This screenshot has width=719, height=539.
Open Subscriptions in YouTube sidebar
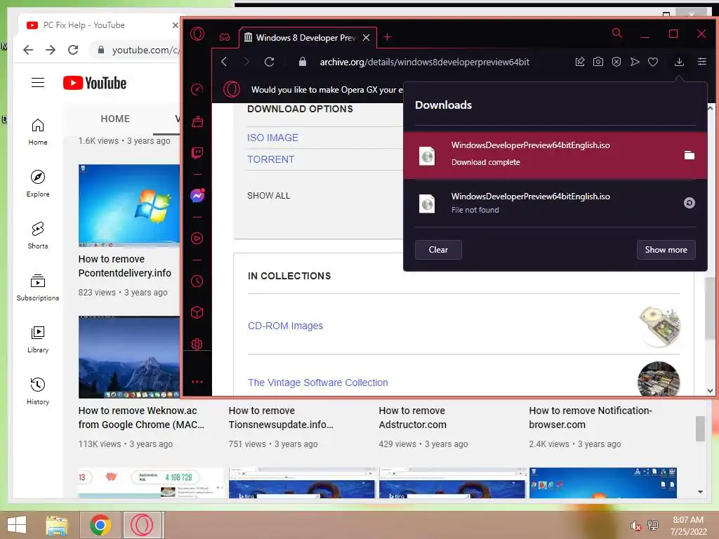[38, 287]
